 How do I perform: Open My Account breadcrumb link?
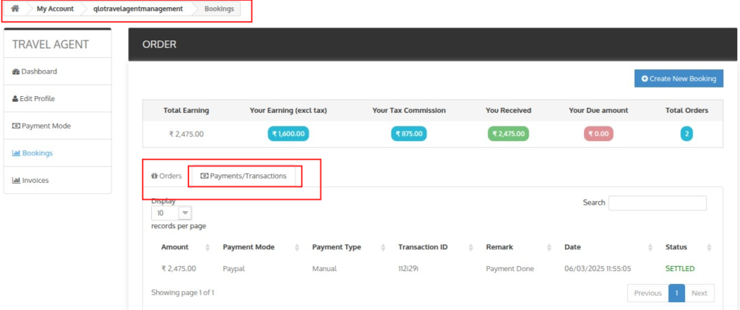55,9
